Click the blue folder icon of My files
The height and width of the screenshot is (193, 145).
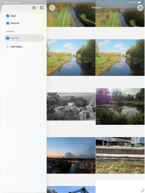click(8, 38)
